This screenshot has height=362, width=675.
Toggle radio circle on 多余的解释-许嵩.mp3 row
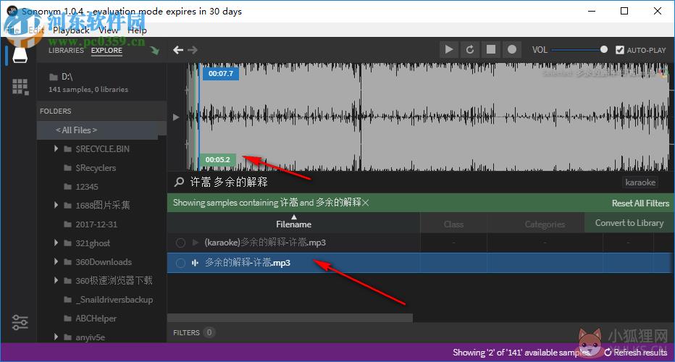click(x=180, y=263)
